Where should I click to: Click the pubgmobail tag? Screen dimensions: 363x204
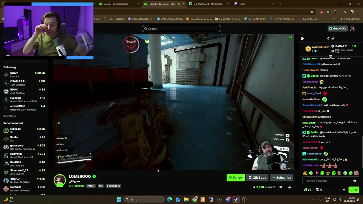pos(113,186)
